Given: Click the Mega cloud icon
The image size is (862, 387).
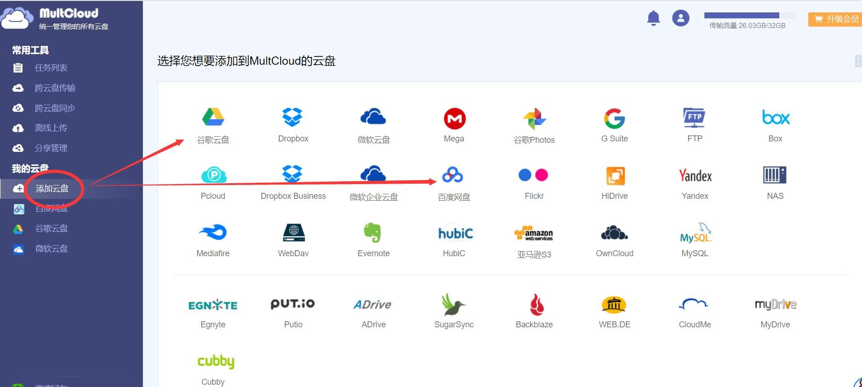Looking at the screenshot, I should click(x=454, y=118).
